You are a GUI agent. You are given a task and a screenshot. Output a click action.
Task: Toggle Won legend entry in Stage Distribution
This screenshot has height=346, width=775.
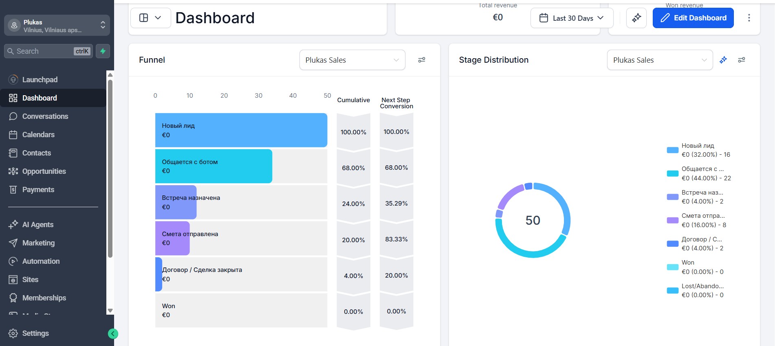(x=696, y=267)
